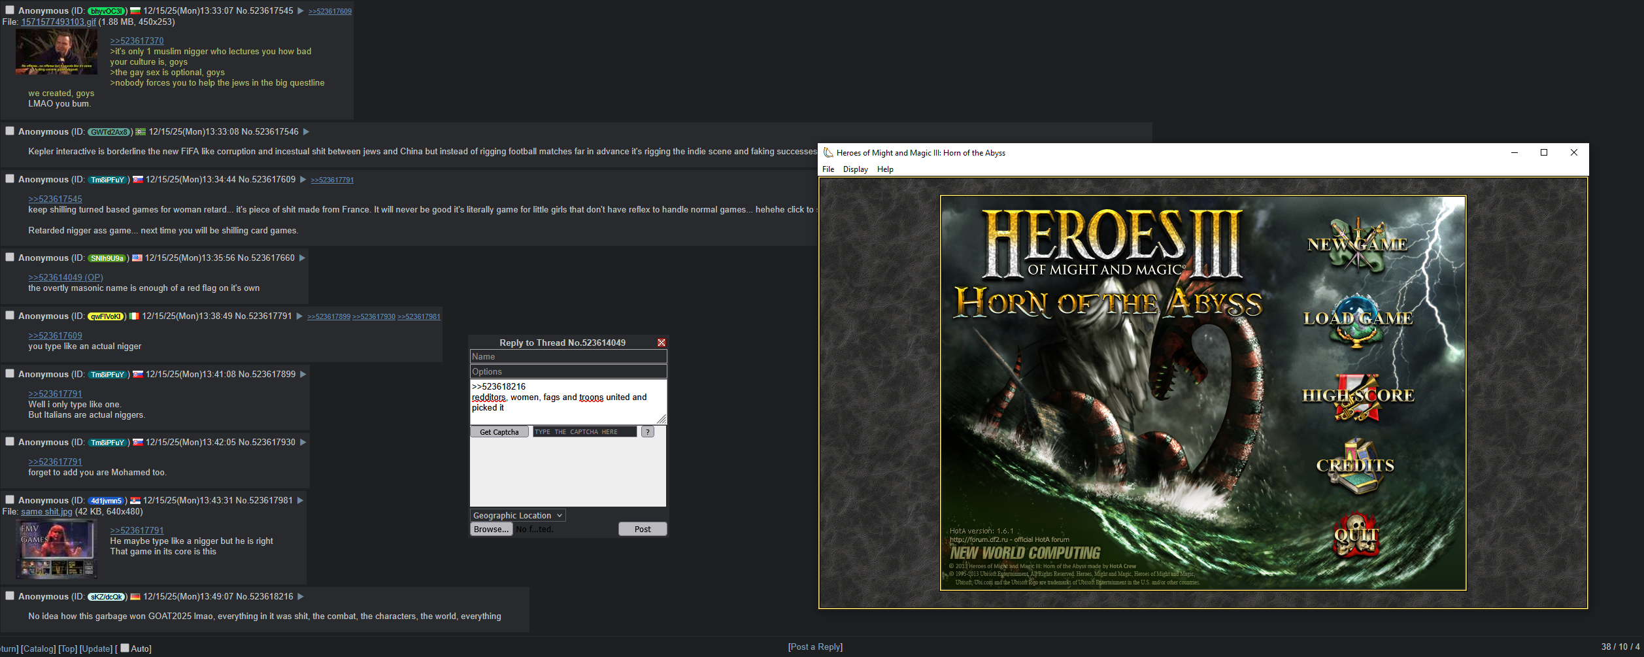Enable the Auto update checkbox
Image resolution: width=1644 pixels, height=657 pixels.
pyautogui.click(x=125, y=648)
